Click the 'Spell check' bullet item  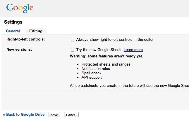[x=91, y=73]
